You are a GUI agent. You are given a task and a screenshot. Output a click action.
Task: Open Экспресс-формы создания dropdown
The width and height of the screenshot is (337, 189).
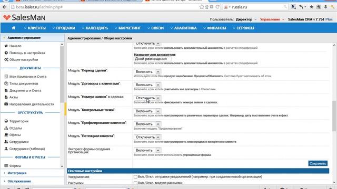click(147, 150)
